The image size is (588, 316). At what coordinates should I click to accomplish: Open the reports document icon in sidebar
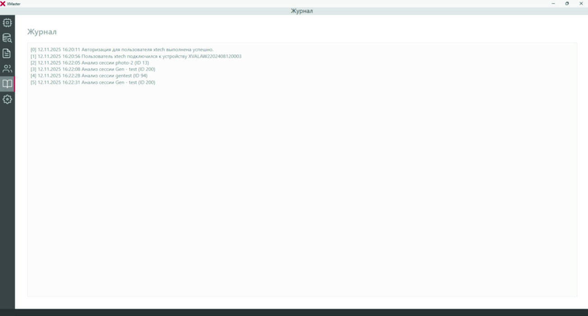tap(7, 54)
